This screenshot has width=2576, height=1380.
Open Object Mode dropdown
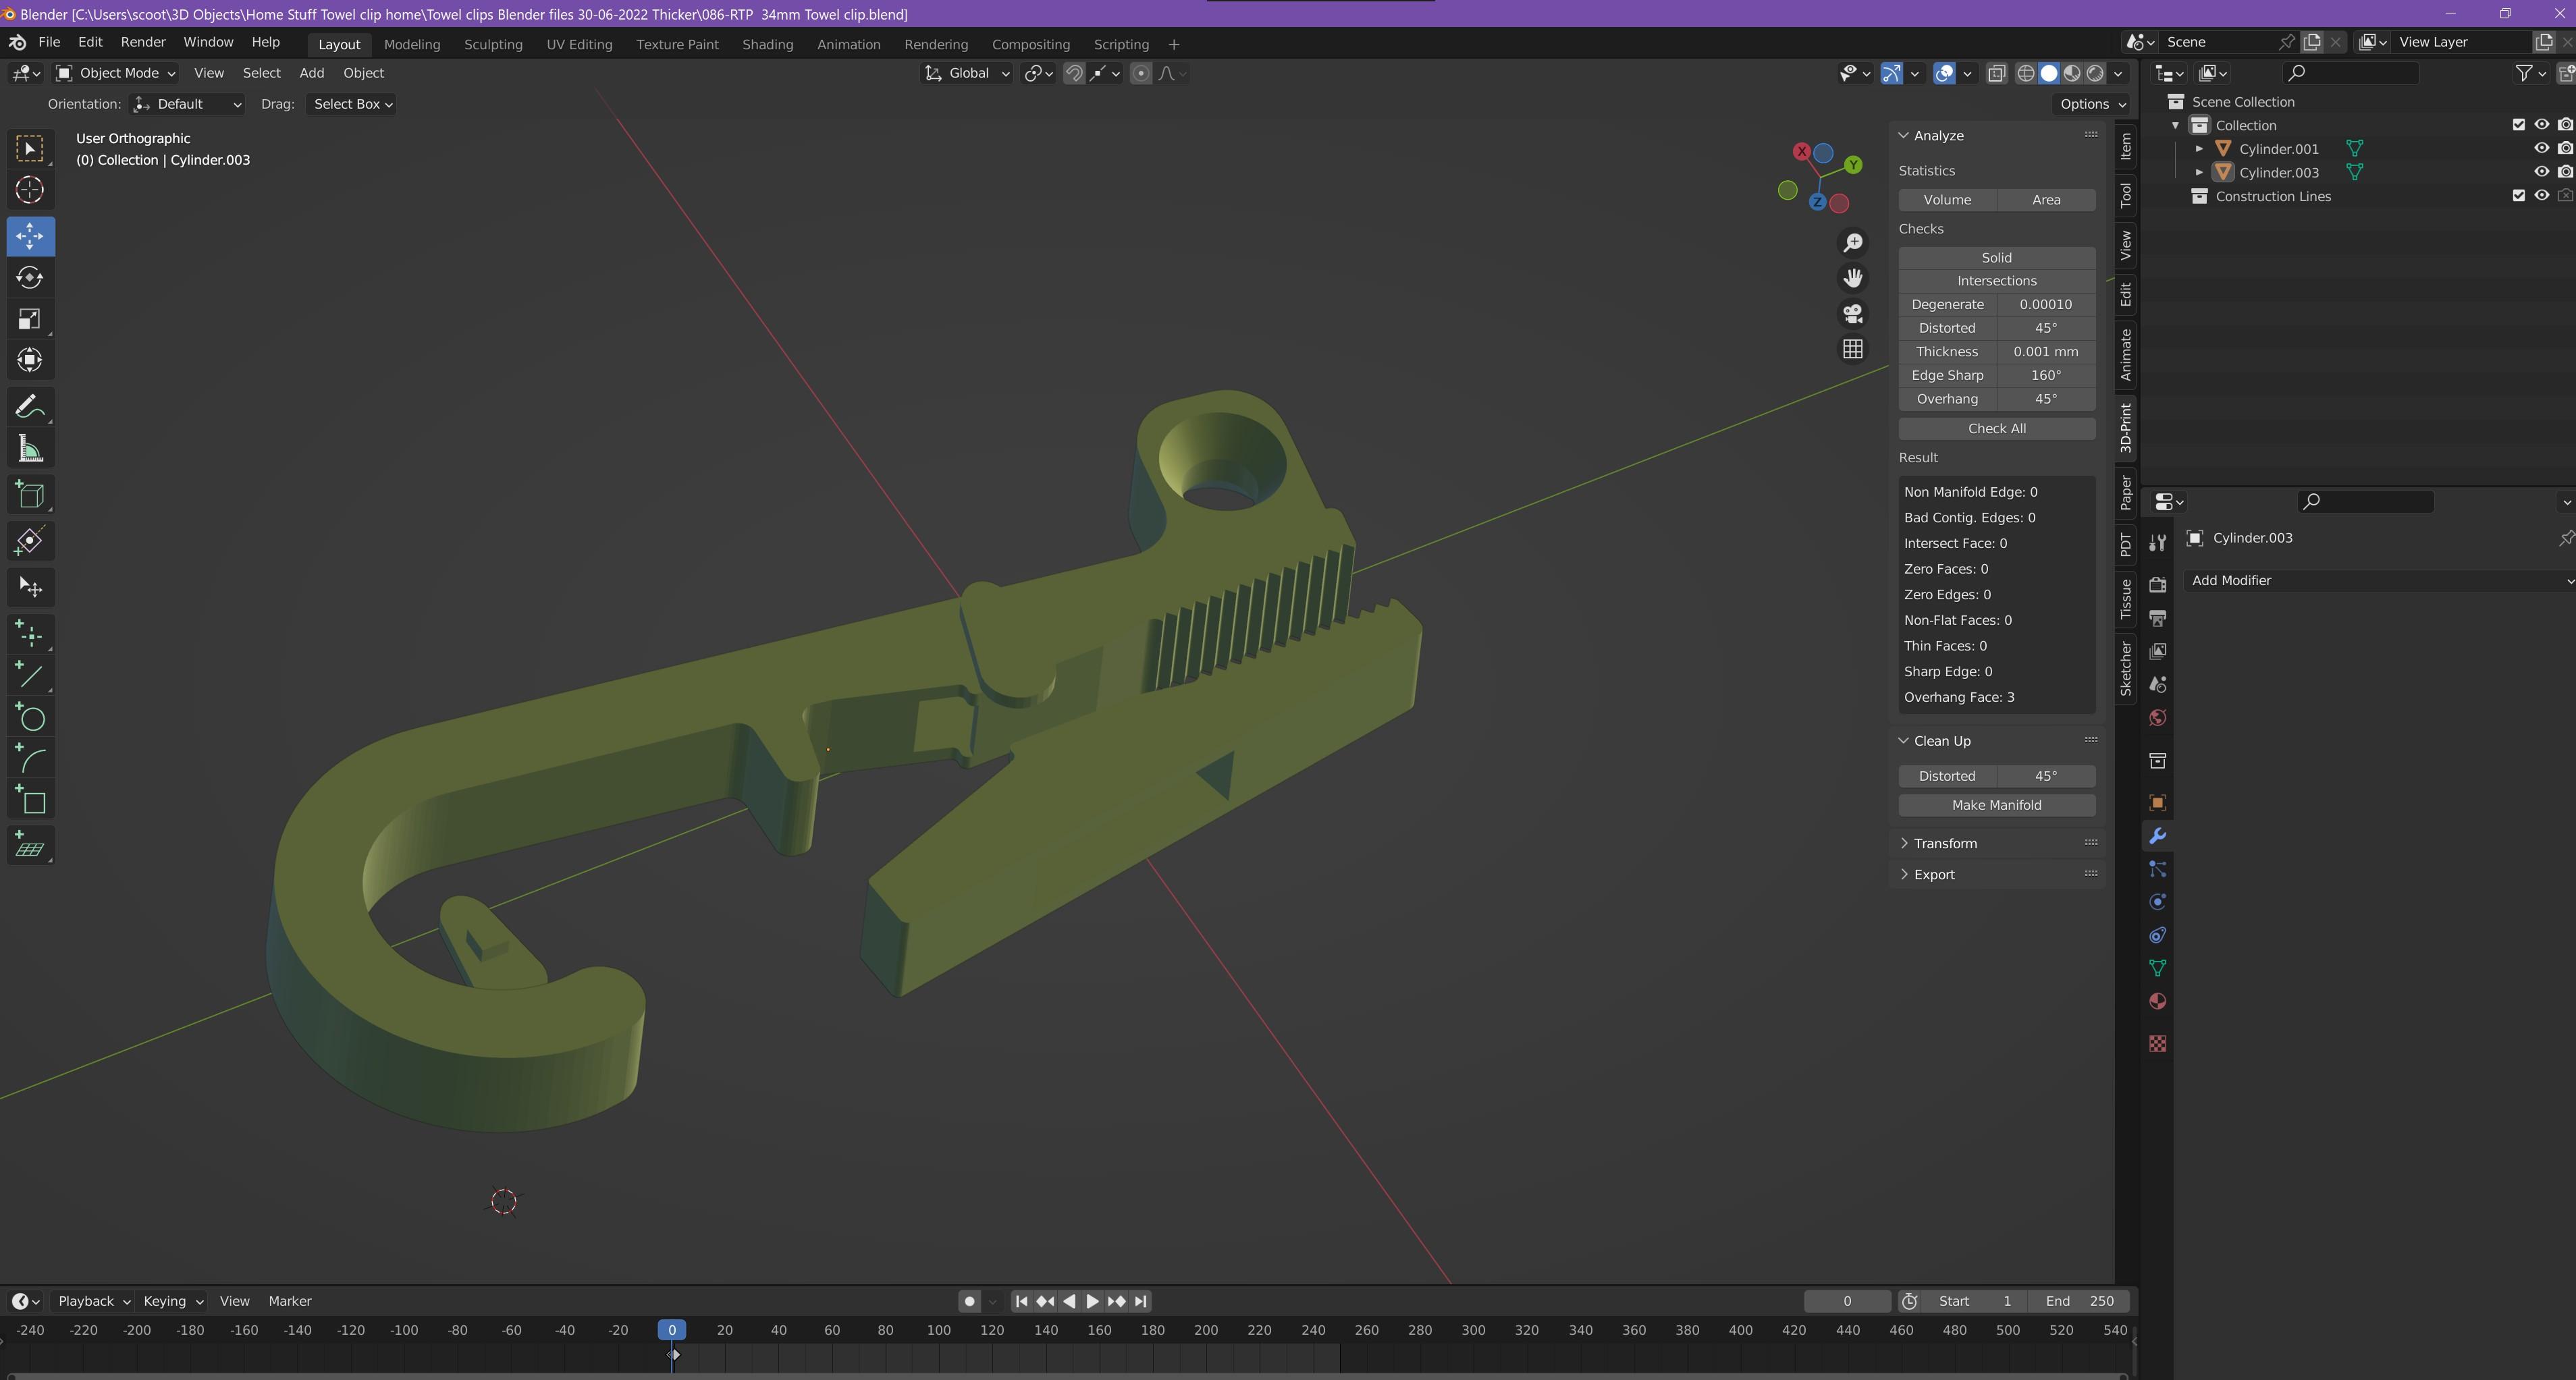115,73
